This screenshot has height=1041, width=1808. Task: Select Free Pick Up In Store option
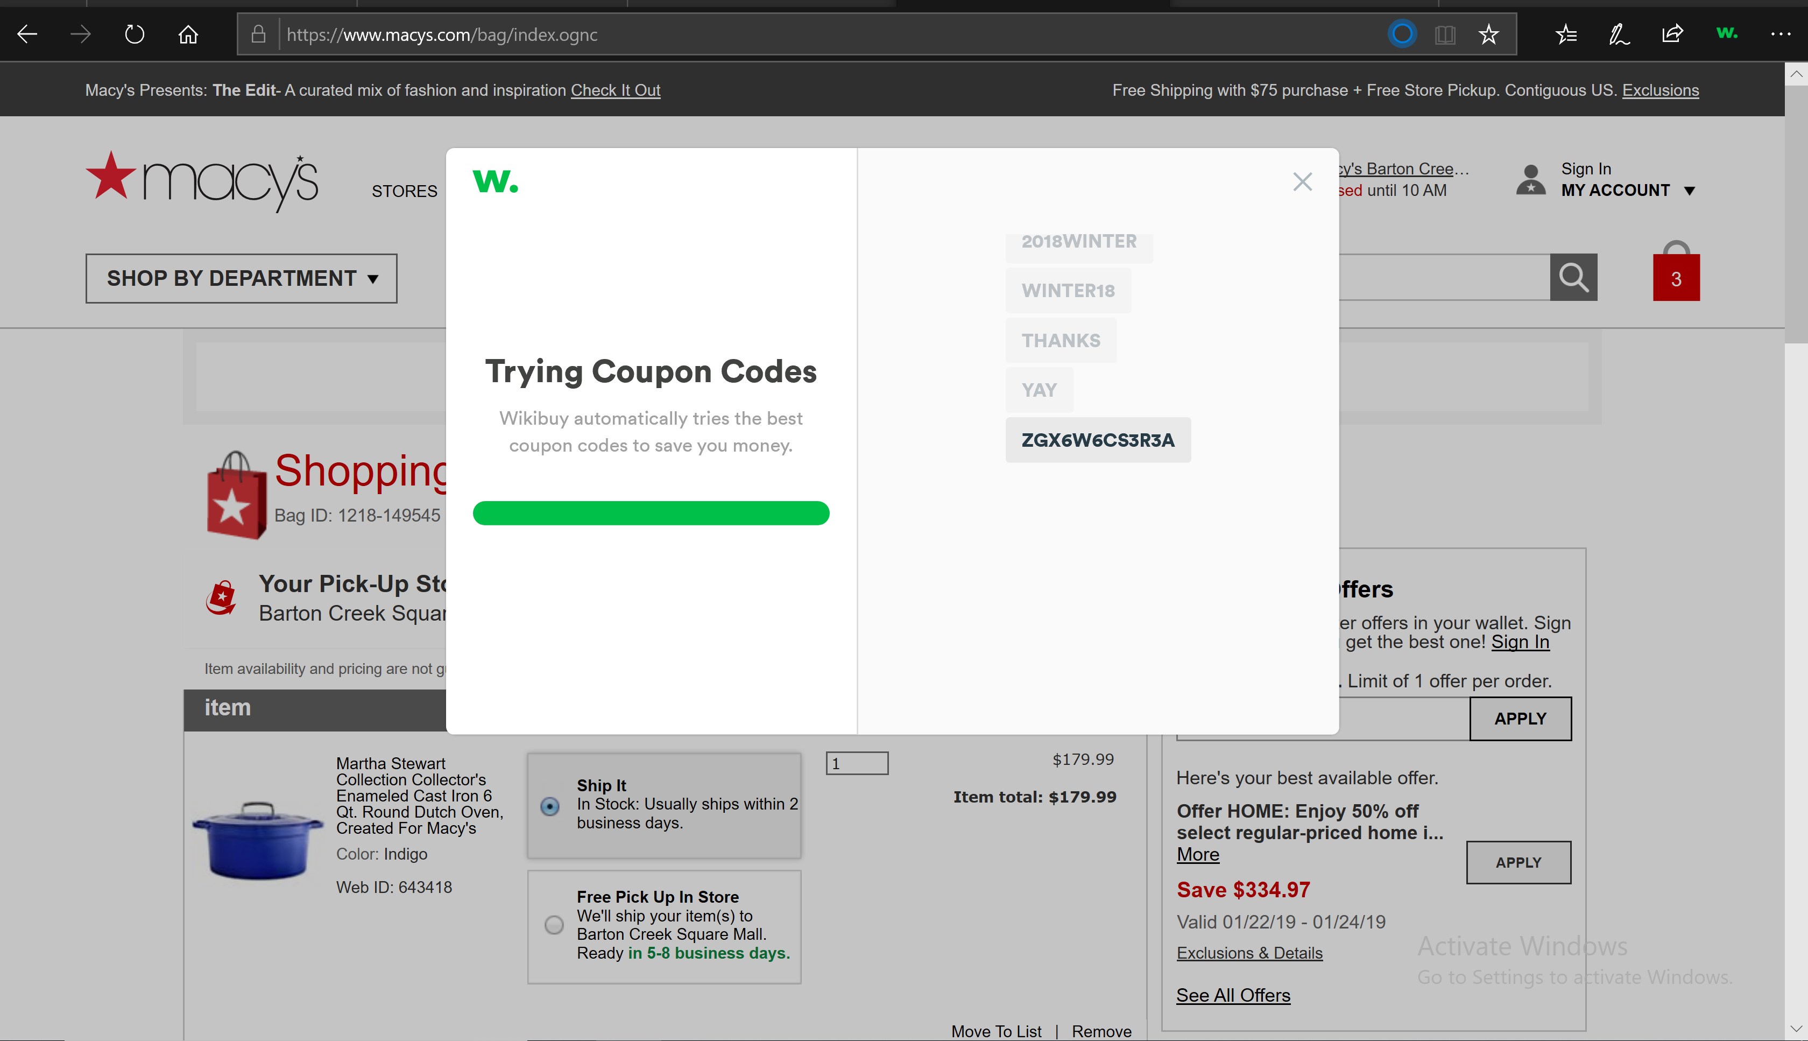click(x=554, y=924)
